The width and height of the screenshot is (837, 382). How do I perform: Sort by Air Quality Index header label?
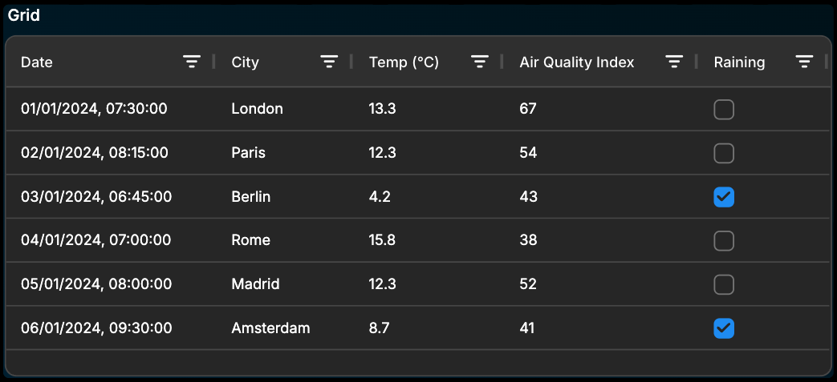[576, 62]
